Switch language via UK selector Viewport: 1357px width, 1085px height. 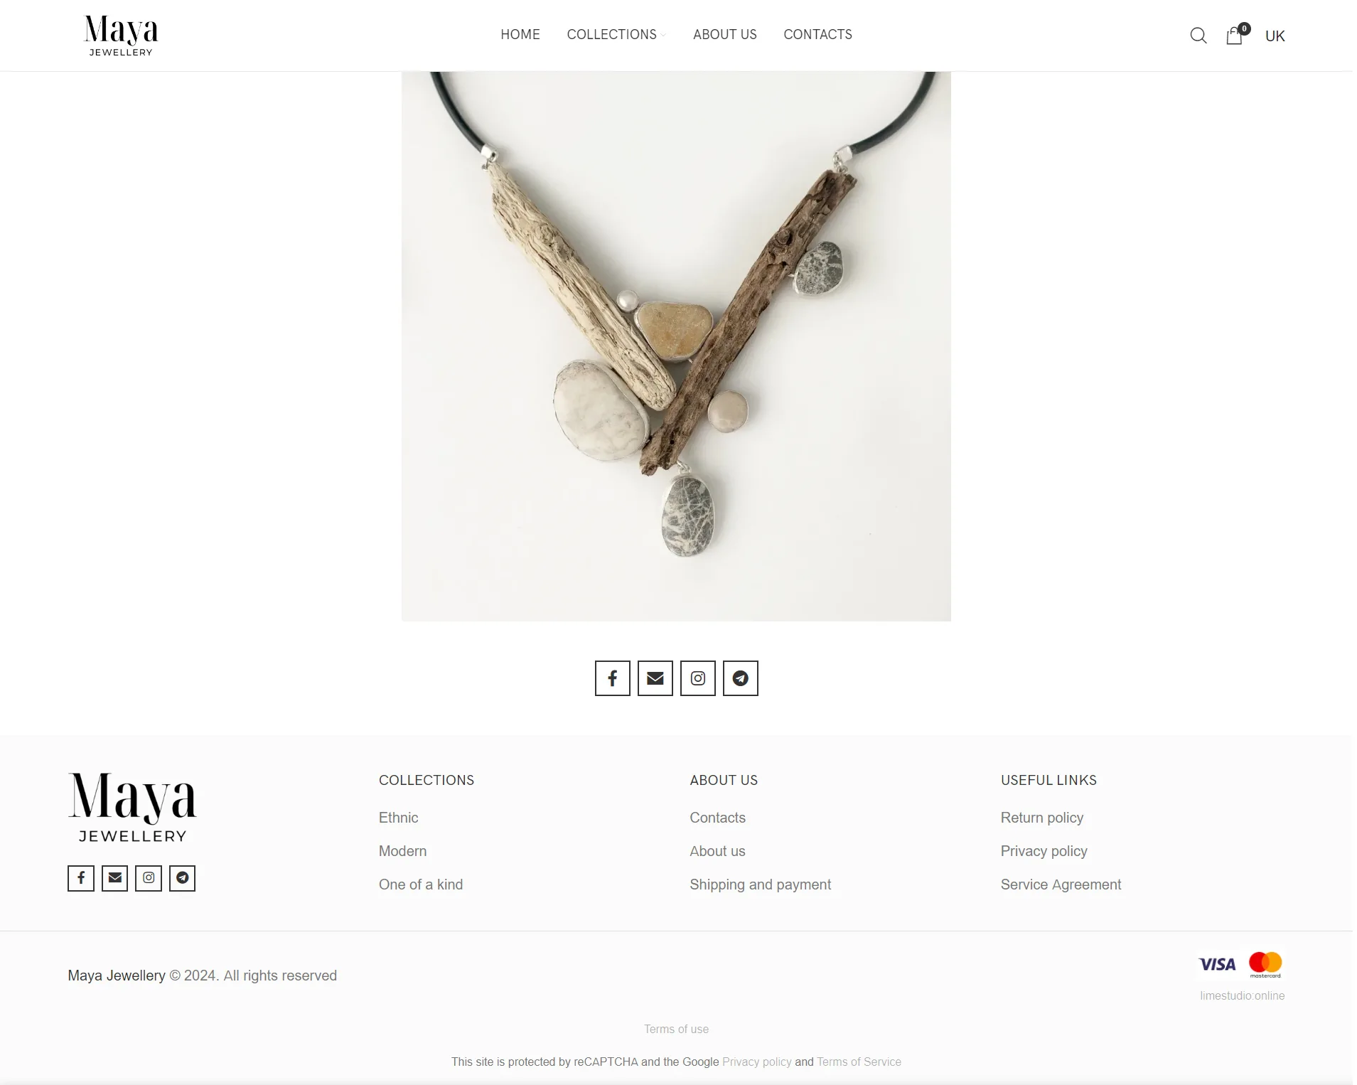[1275, 36]
